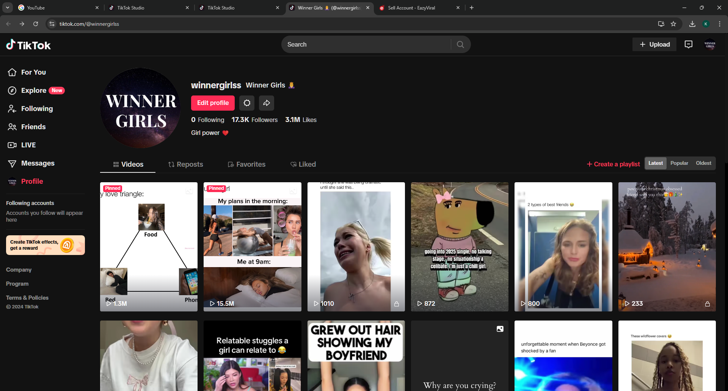Close the Winner Girls browser tab

368,8
